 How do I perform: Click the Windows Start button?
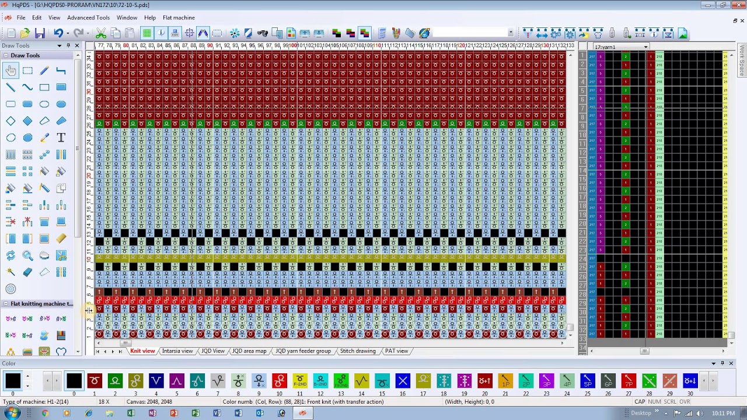pyautogui.click(x=11, y=414)
